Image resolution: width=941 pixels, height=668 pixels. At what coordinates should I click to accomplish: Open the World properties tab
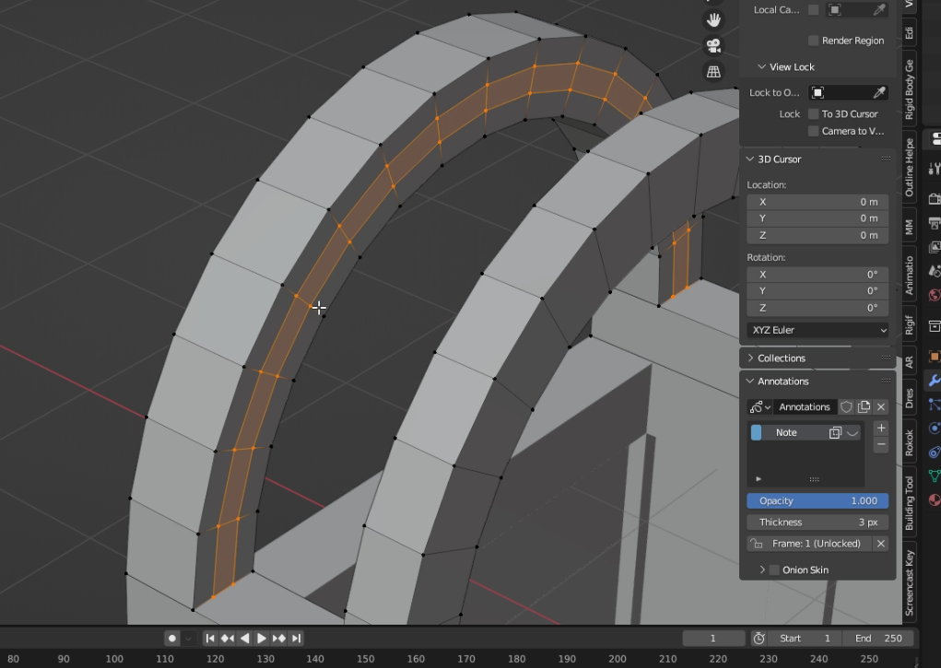tap(935, 295)
